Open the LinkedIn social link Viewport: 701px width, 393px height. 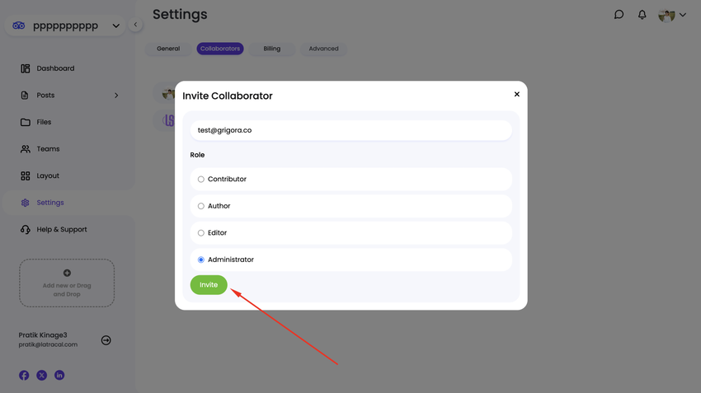point(59,375)
